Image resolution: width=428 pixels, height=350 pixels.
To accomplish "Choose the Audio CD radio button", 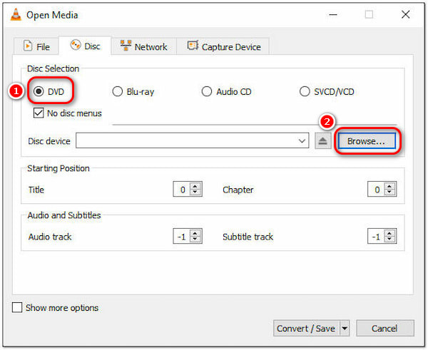I will click(207, 91).
